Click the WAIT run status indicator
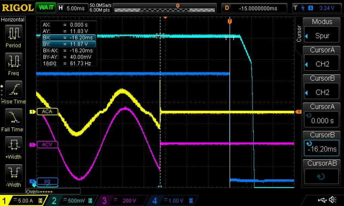Screen dimensions: 344x206 [46, 8]
